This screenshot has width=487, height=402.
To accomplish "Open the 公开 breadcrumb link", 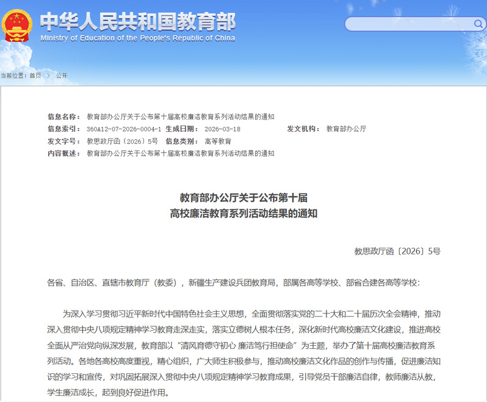I will pyautogui.click(x=62, y=76).
